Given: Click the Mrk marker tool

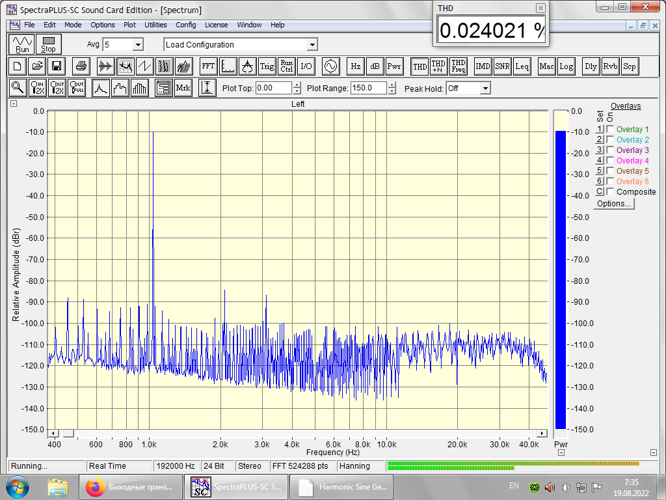Looking at the screenshot, I should click(x=183, y=88).
